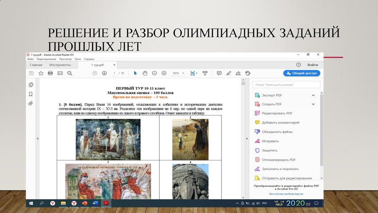Zoom out with minus circle icon
This screenshot has height=213, width=378.
[155, 73]
